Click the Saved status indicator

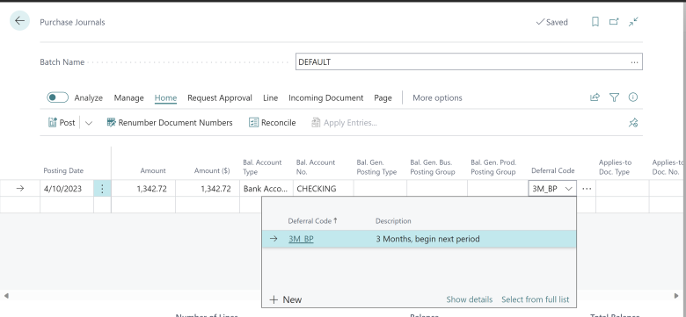point(552,22)
